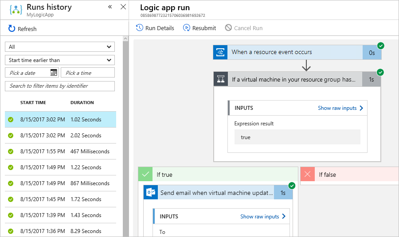Click the runs list scrollbar up arrow

125,39
